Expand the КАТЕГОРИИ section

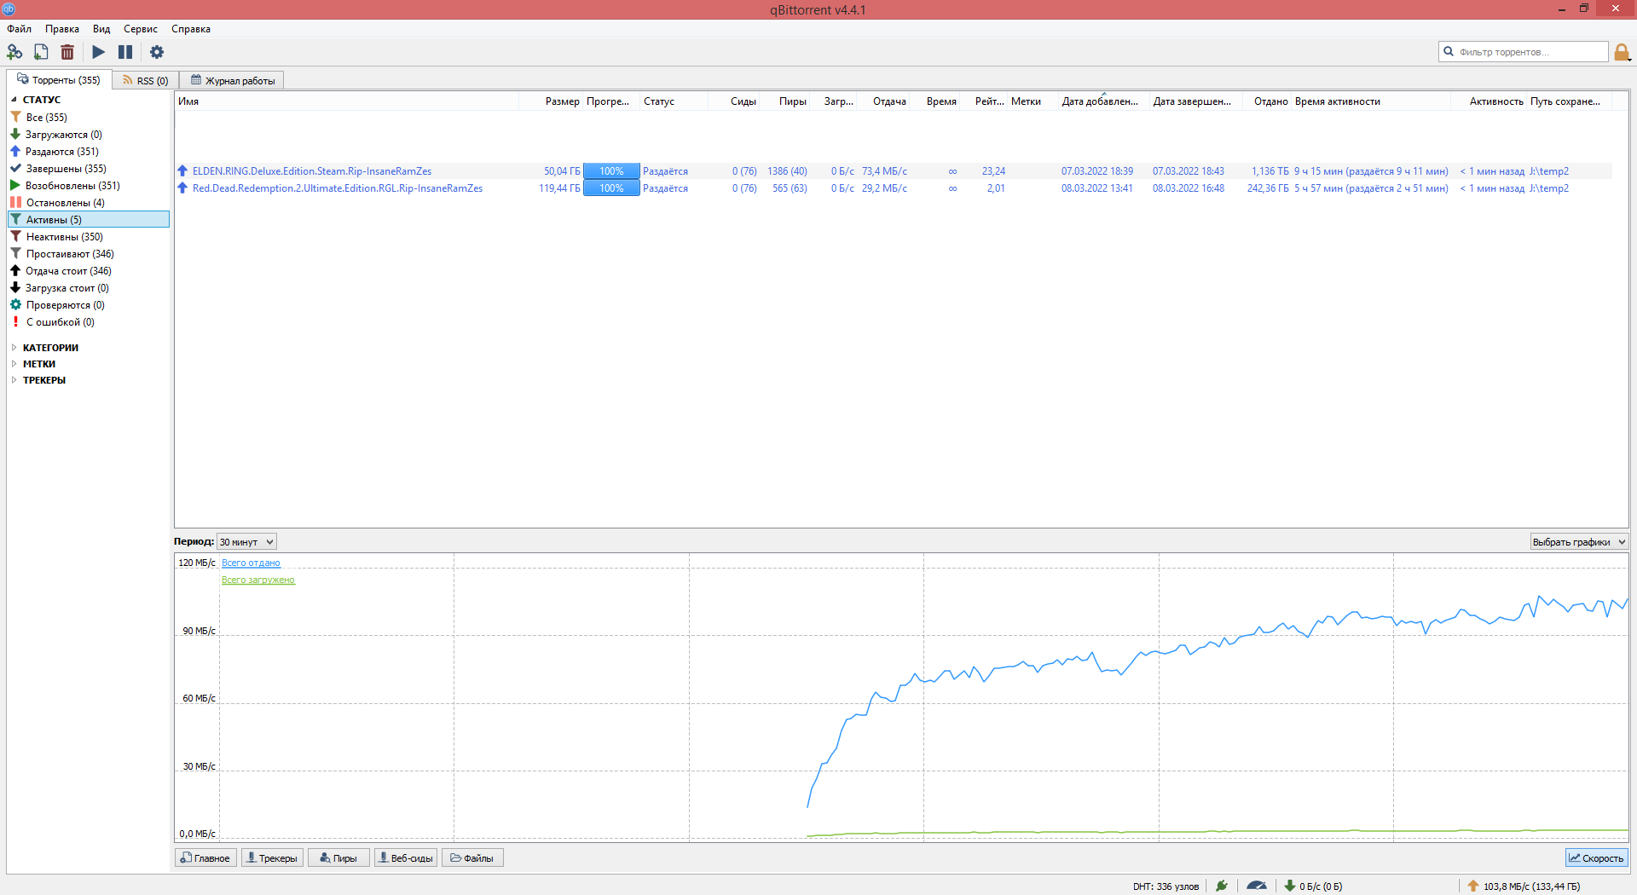click(50, 348)
